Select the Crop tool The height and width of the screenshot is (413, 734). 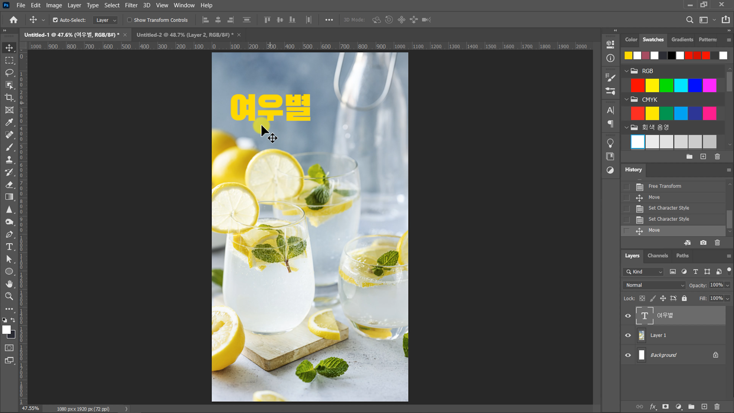pyautogui.click(x=9, y=98)
